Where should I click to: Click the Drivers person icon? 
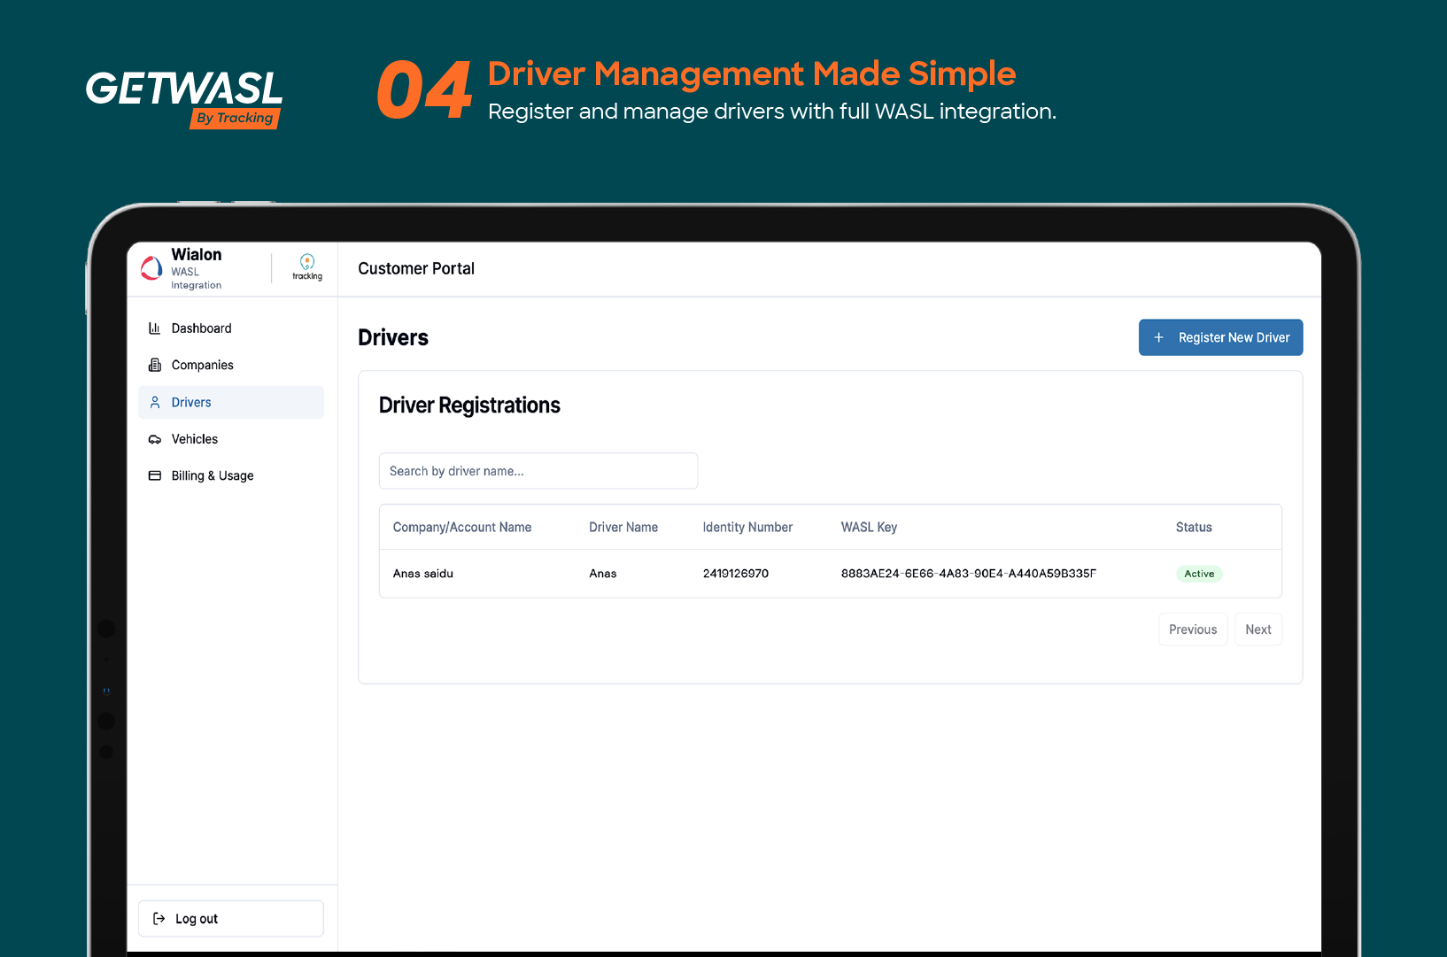coord(155,402)
